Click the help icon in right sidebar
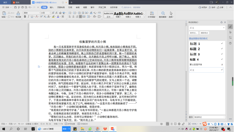Image resolution: width=234 pixels, height=132 pixels. pyautogui.click(x=230, y=43)
